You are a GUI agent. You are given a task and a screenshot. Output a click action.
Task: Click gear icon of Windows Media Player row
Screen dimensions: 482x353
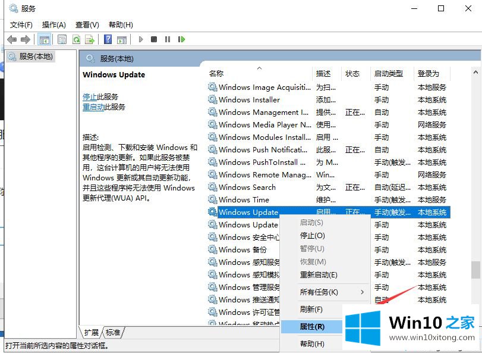(x=212, y=124)
